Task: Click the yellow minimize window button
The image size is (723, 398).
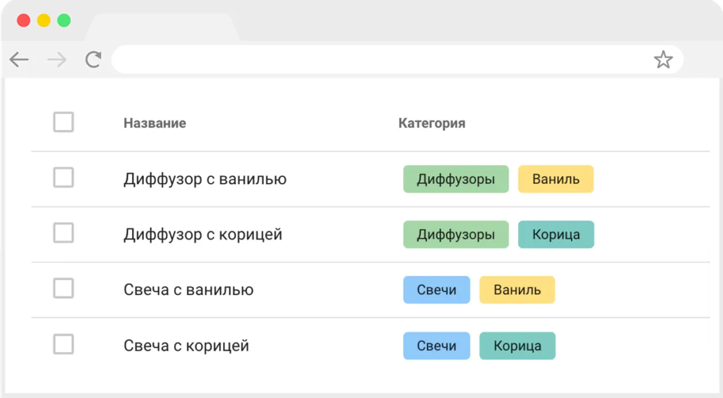Action: 44,21
